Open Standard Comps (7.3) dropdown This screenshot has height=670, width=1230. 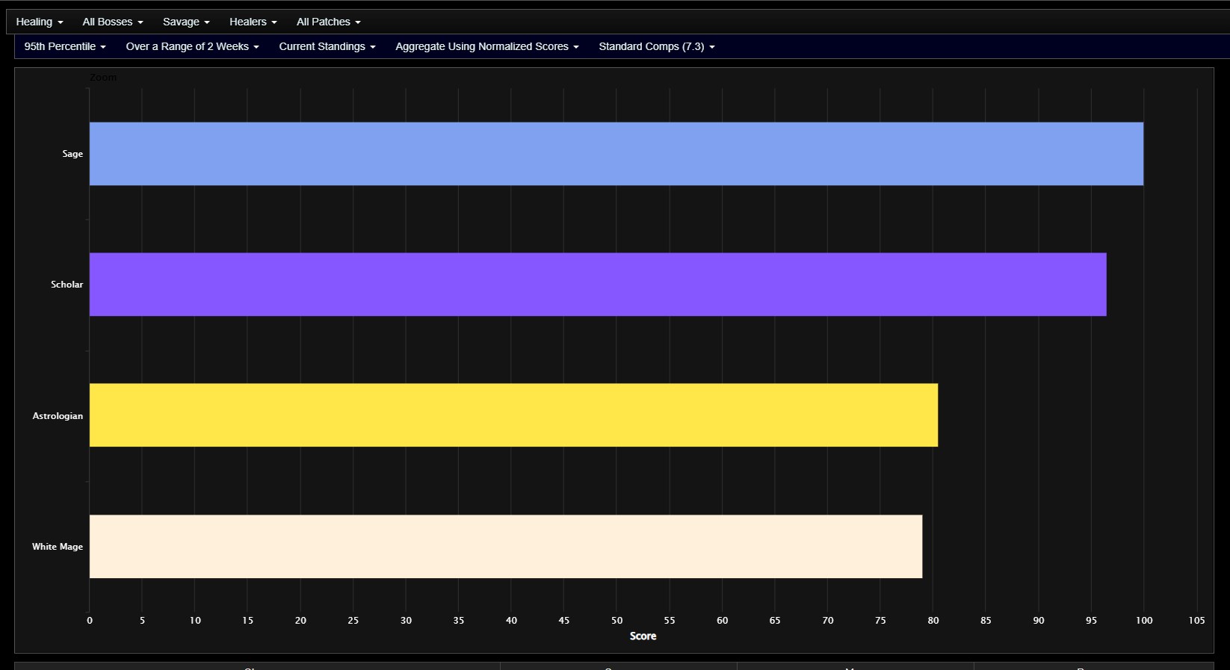pos(657,46)
